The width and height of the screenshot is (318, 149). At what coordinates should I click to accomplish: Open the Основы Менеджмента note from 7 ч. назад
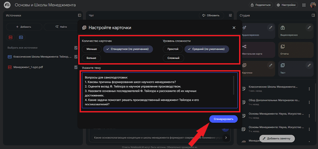coord(273,129)
